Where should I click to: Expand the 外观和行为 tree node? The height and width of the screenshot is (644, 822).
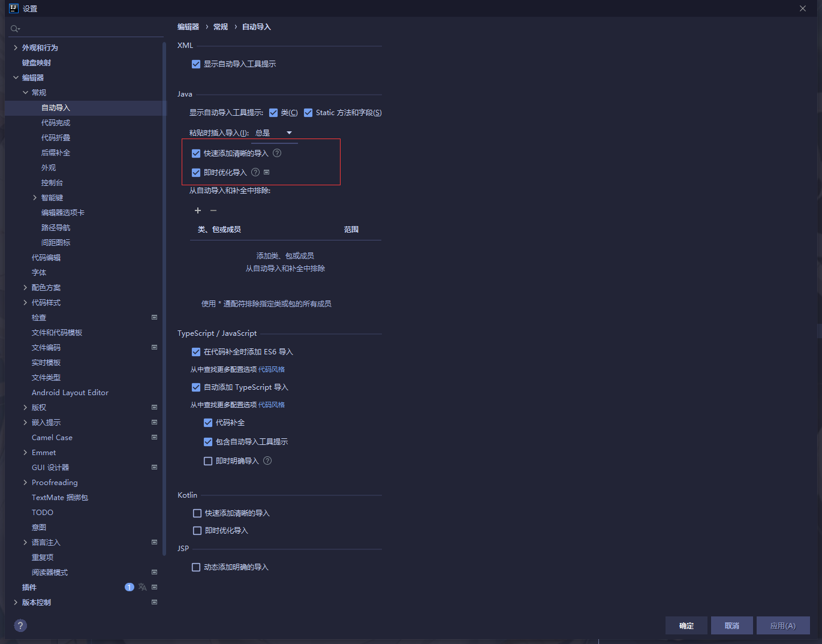pyautogui.click(x=16, y=48)
